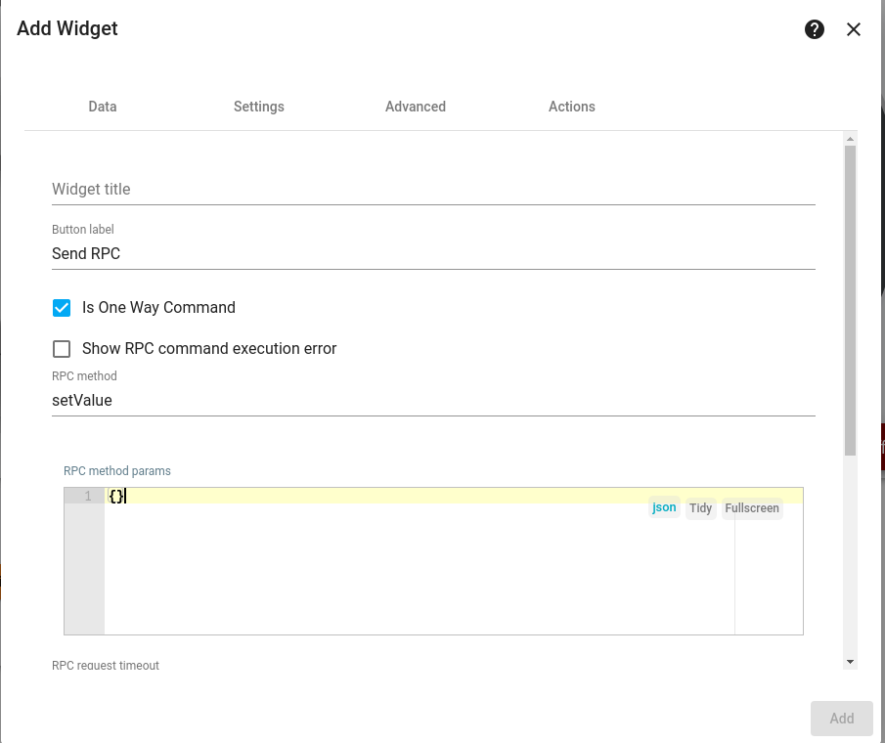Click Tidy to format the JSON params
The height and width of the screenshot is (743, 885).
700,507
